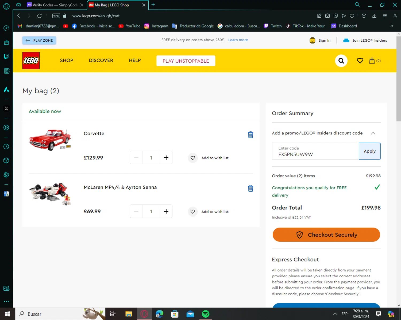This screenshot has width=401, height=320.
Task: Open Opera sidebar more options dots
Action: (6, 301)
